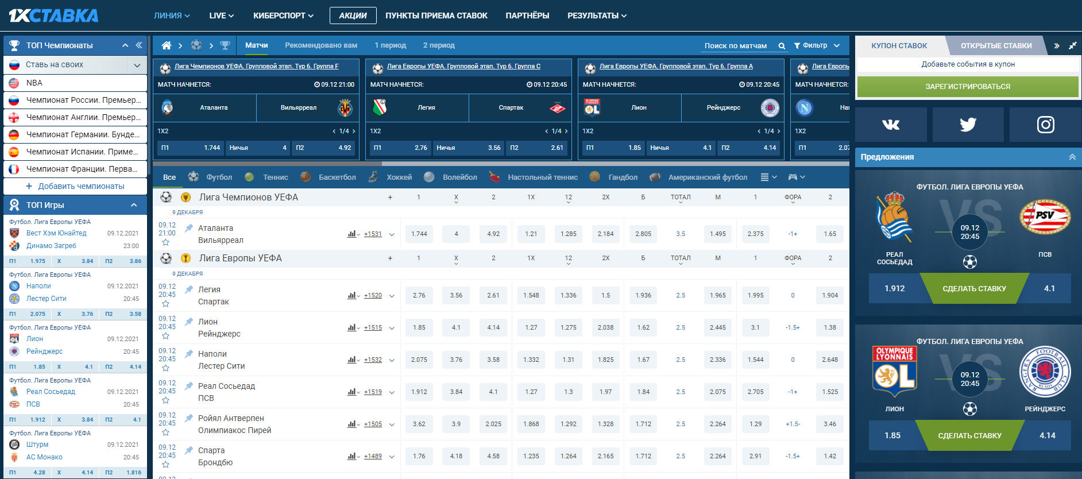
Task: Click odds 1.744 for Аталанта in table
Action: point(419,234)
